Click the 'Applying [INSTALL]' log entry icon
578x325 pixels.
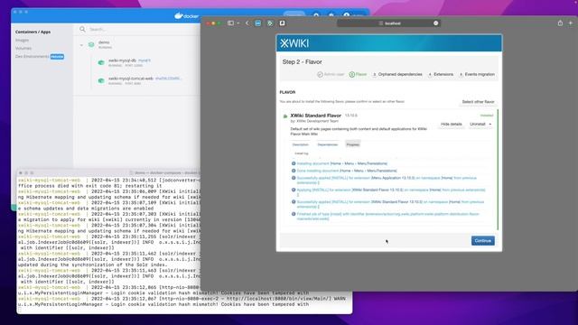click(294, 190)
